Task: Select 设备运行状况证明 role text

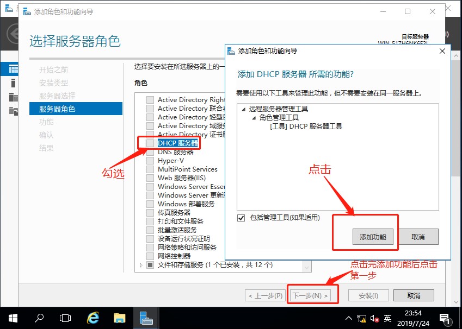Action: pos(184,239)
